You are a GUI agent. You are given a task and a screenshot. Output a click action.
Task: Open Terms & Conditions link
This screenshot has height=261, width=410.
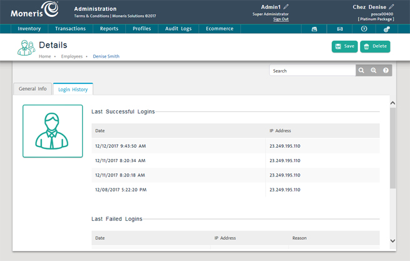91,16
